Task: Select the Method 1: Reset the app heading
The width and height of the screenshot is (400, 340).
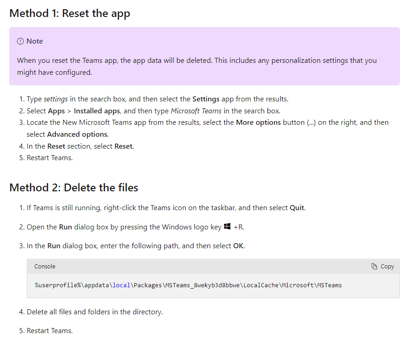Action: click(x=70, y=13)
